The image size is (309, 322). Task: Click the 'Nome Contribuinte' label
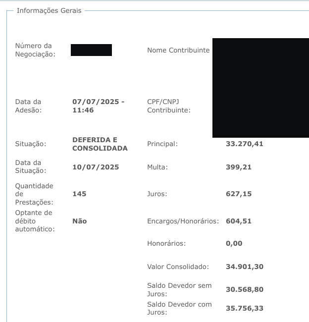pos(178,50)
